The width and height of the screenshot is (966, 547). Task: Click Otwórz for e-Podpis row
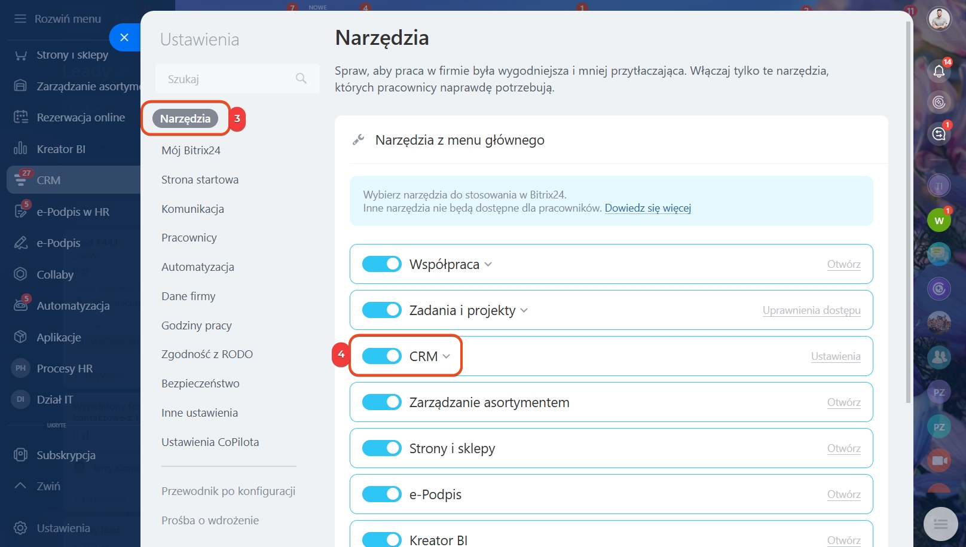click(x=843, y=494)
